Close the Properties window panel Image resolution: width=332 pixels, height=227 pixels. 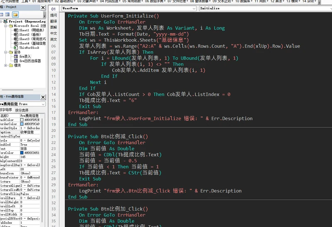coord(43,97)
